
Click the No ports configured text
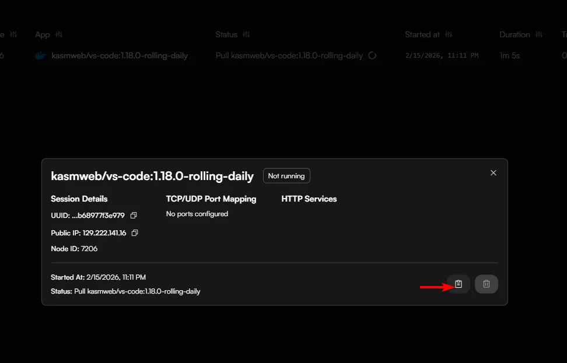click(x=197, y=214)
